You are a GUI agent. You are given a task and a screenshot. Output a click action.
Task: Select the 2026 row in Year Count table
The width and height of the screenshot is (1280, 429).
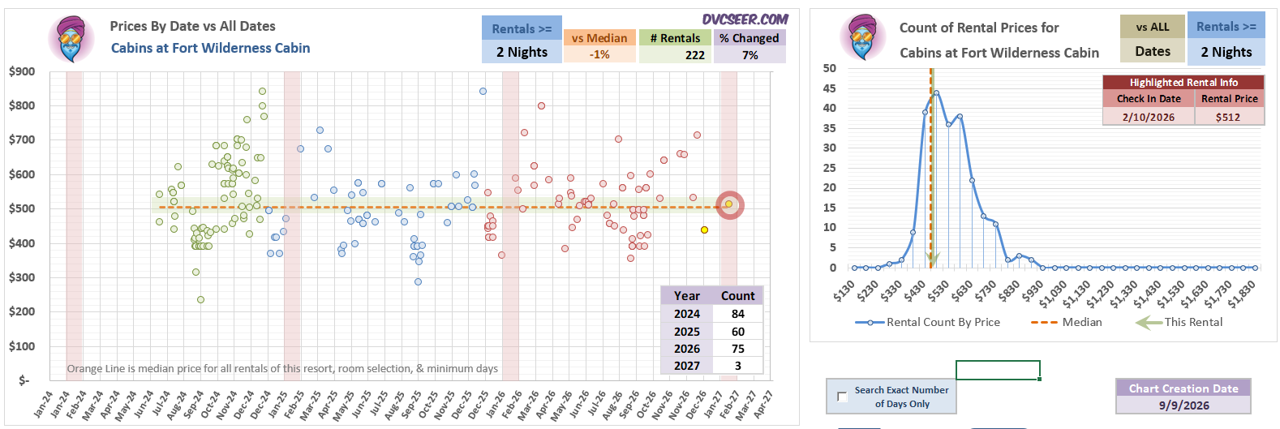tap(711, 349)
